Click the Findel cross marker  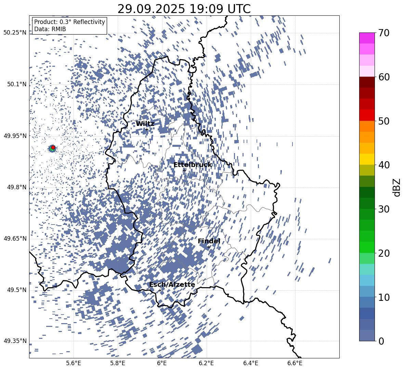coord(209,247)
